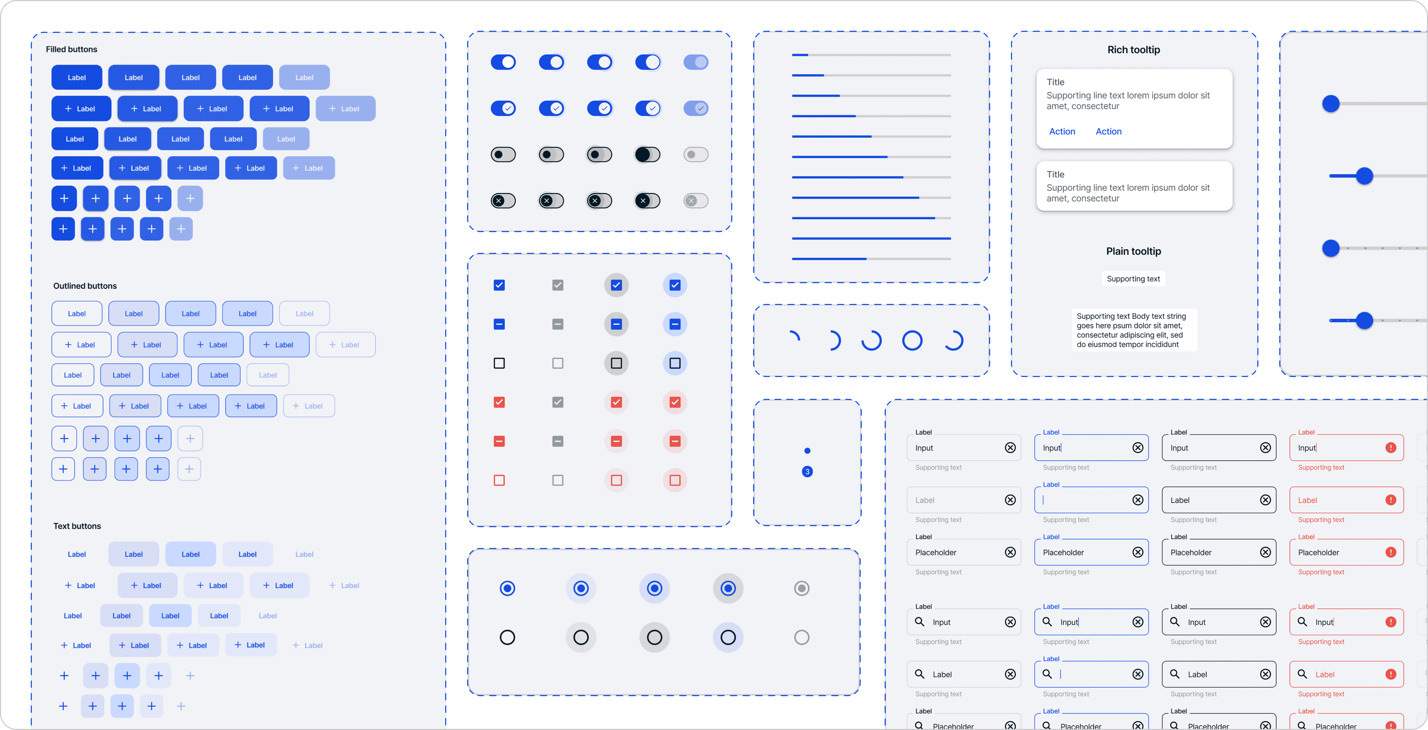Click search icon in blue-focused empty field with cursor

[x=1047, y=674]
